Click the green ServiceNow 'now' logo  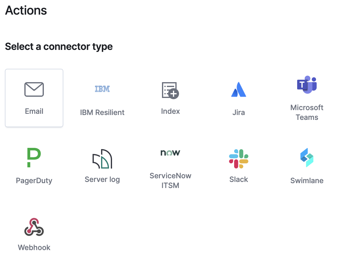tap(170, 153)
